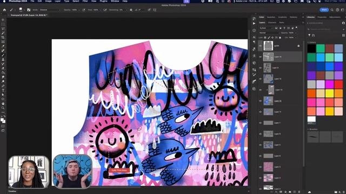
Task: Hide the guide layer with its eye
Action: pos(261,46)
